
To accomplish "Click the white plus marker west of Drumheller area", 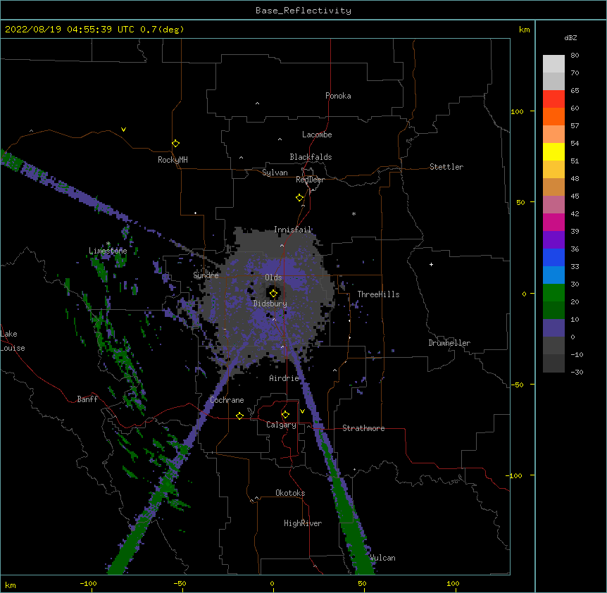I will (431, 264).
